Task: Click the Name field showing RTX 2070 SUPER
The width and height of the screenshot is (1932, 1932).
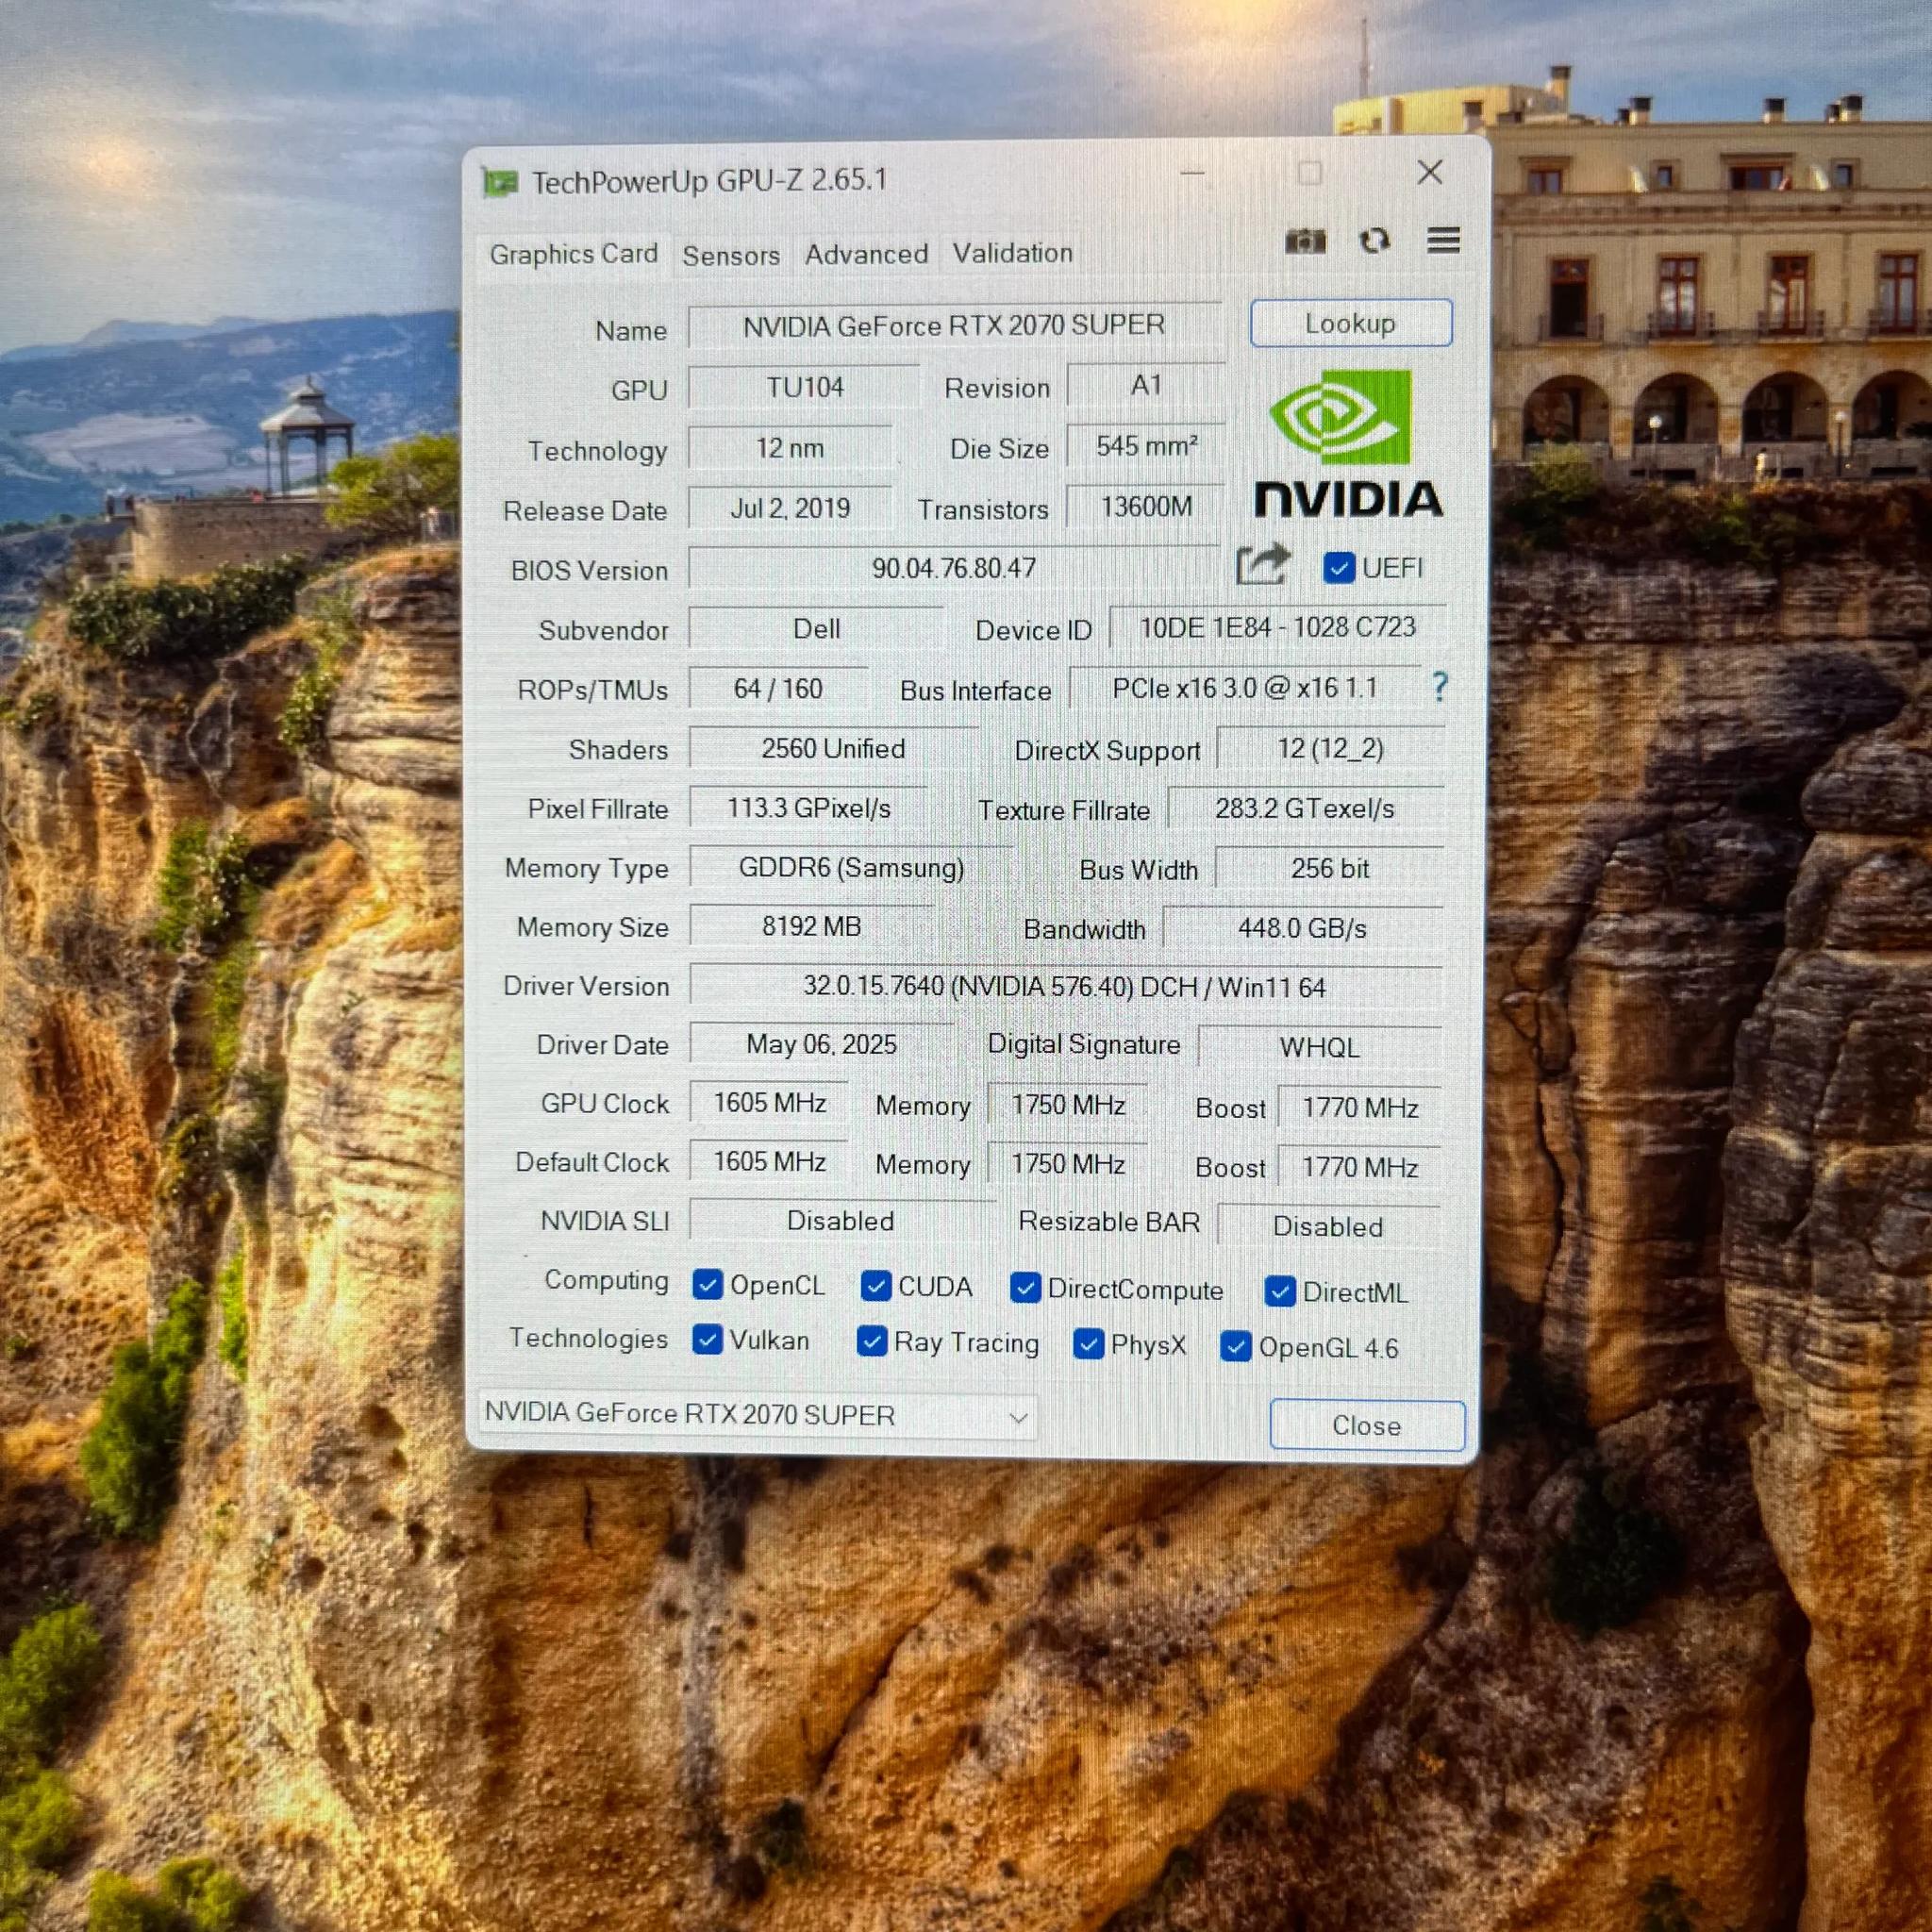Action: point(954,325)
